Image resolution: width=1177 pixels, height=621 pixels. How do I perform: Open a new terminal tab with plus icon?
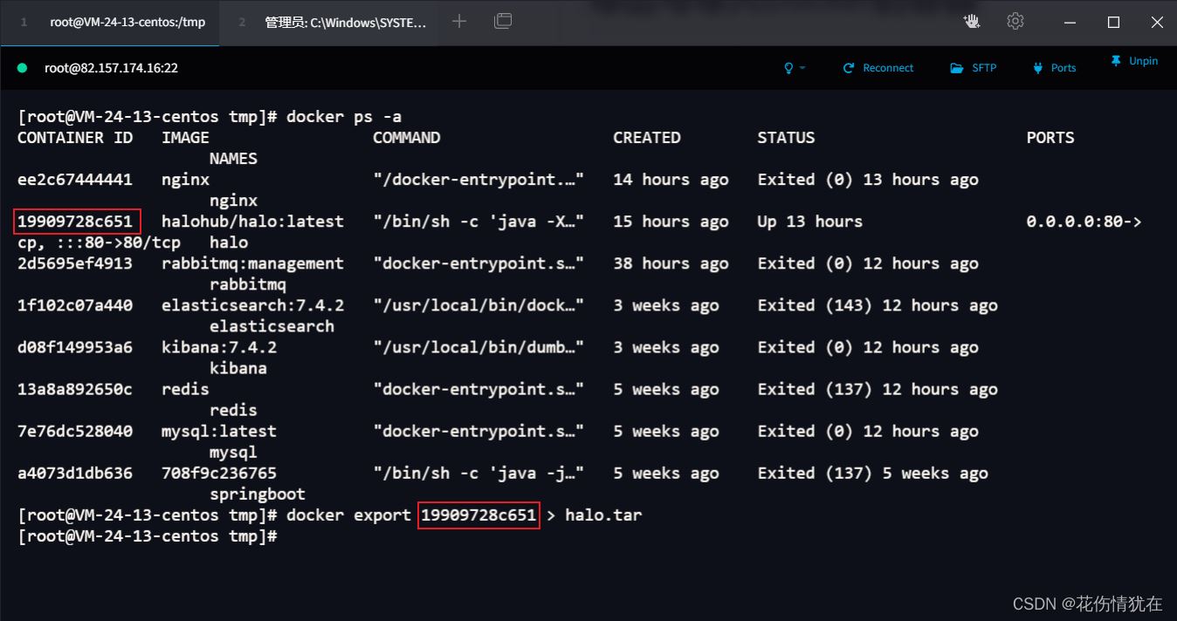coord(459,22)
